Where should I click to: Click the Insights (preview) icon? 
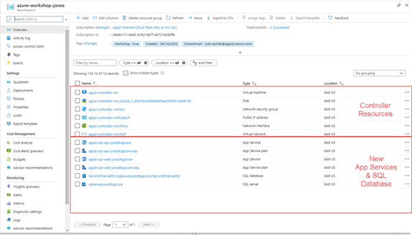coord(9,186)
